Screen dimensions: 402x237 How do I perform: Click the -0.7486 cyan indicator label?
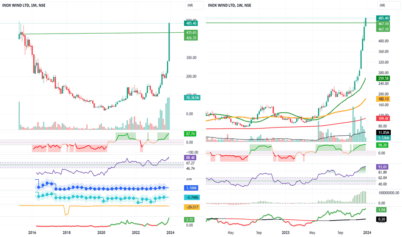[192, 197]
